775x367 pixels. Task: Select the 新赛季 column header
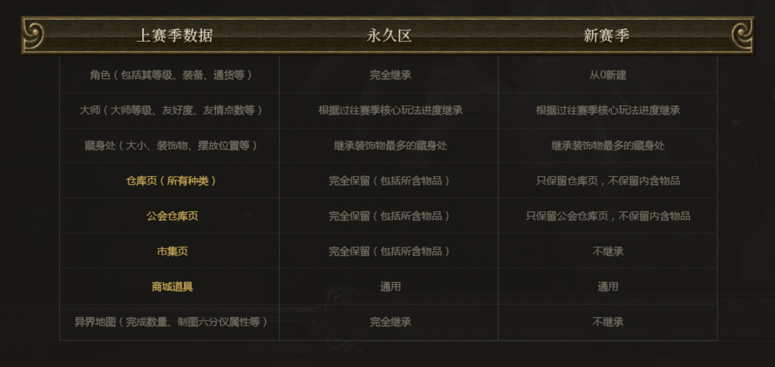(606, 35)
